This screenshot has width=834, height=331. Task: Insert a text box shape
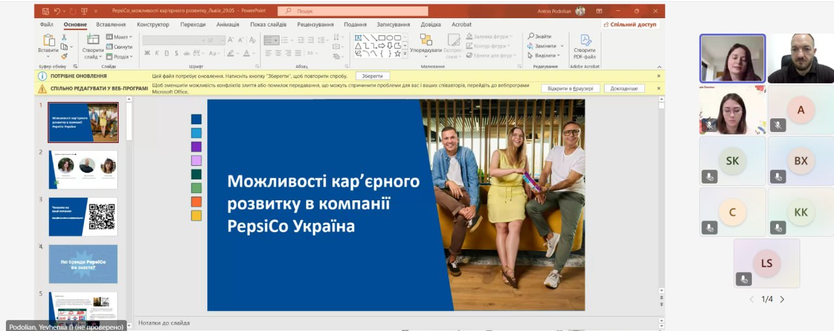click(358, 38)
